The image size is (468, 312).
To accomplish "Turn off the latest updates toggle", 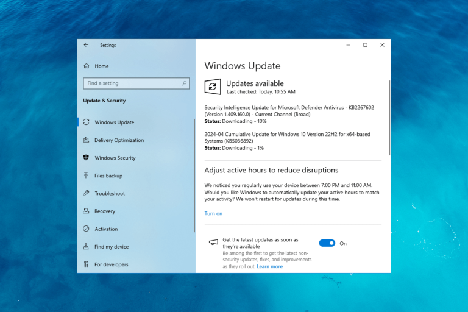I will click(327, 243).
